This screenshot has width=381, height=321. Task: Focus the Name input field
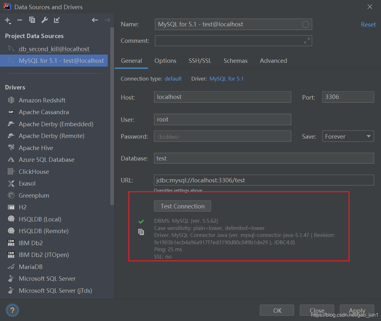pos(233,24)
